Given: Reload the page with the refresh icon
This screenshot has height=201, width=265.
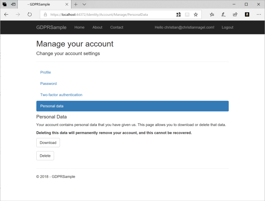Looking at the screenshot, I should 30,15.
